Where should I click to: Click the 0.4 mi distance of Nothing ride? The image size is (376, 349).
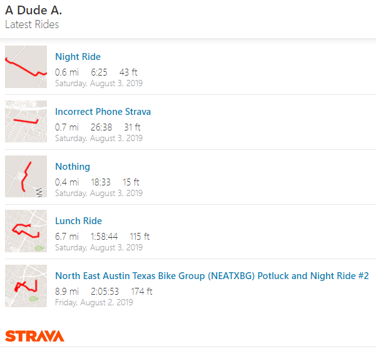tap(67, 182)
